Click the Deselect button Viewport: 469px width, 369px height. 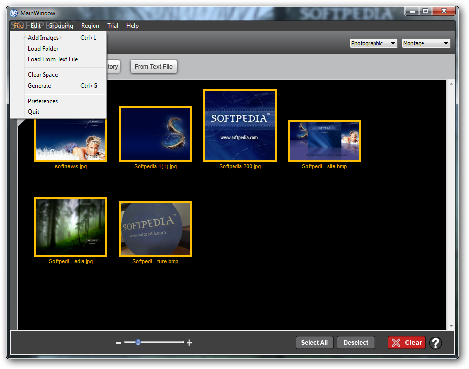click(356, 343)
